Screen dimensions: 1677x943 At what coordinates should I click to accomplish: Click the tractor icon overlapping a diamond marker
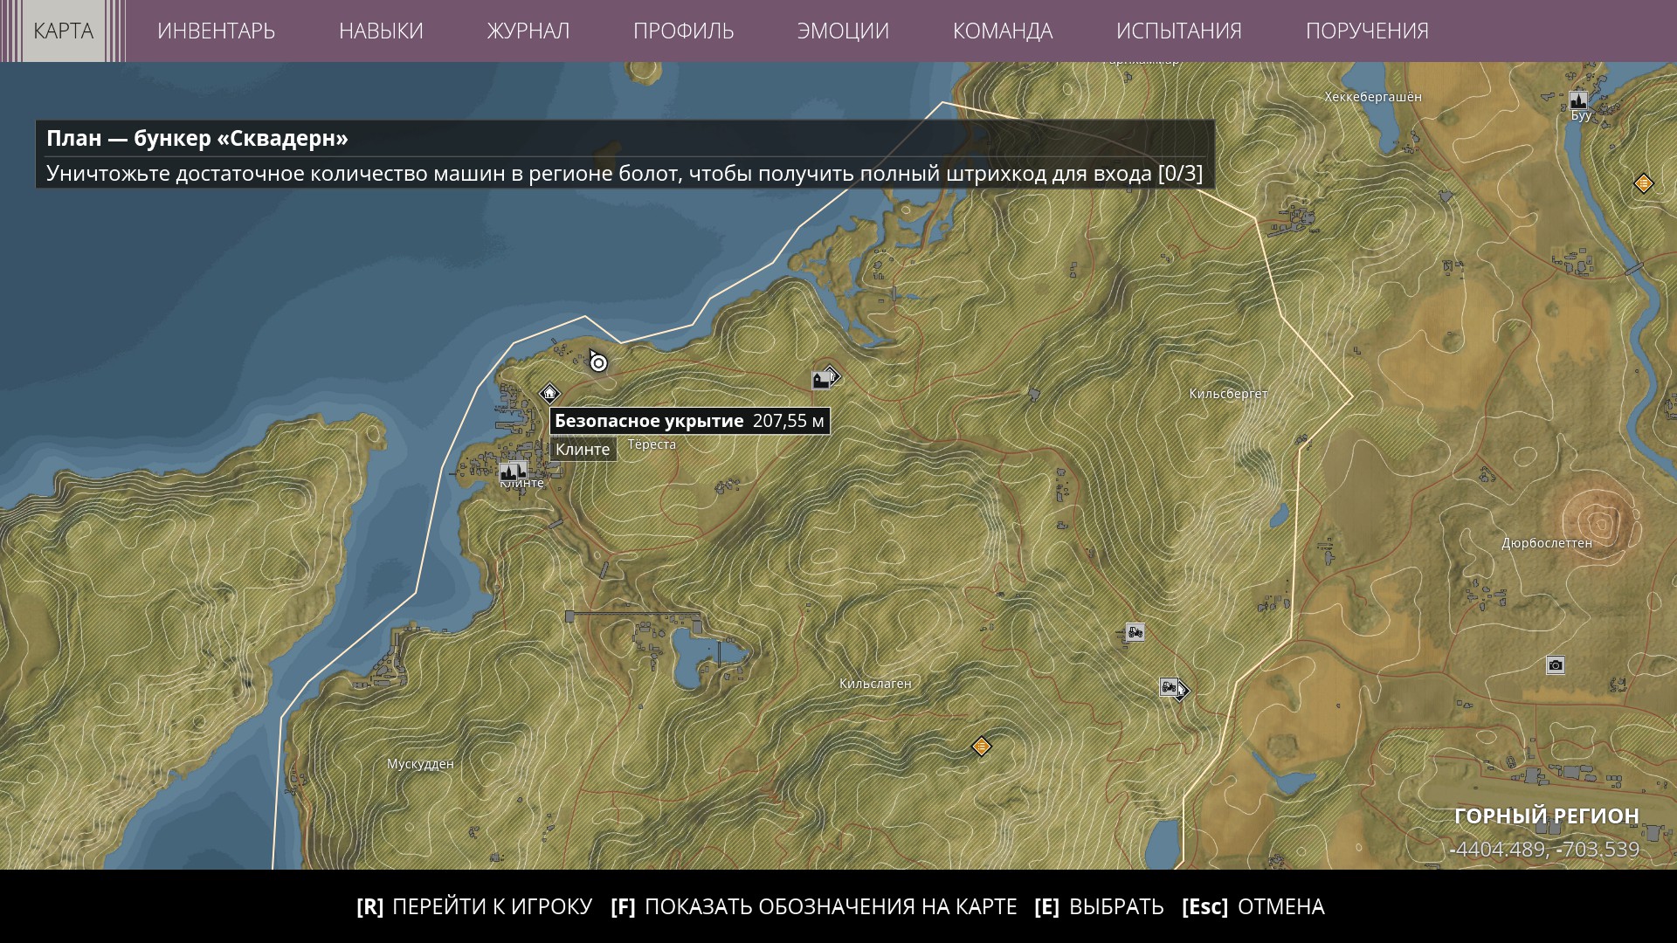click(x=1170, y=687)
